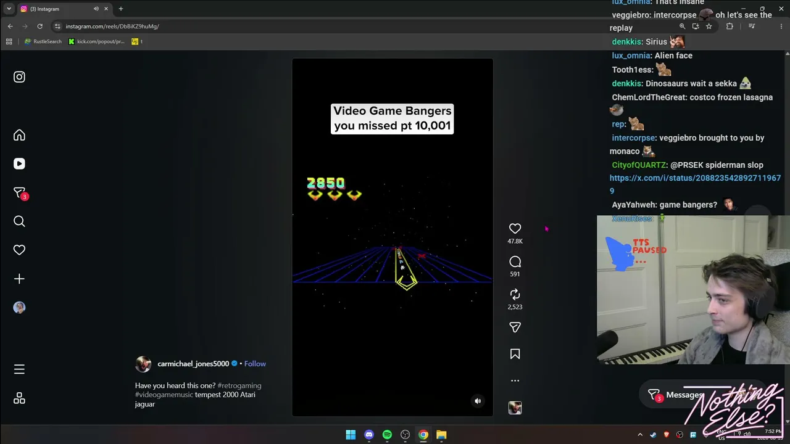Open the "t" bookmark
The height and width of the screenshot is (444, 790).
click(x=137, y=41)
